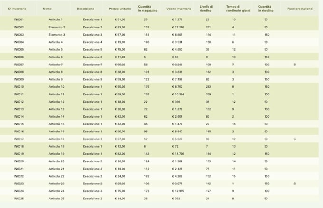Select the name 'Articolo 19'
Image resolution: width=323 pixels, height=208 pixels.
57,154
